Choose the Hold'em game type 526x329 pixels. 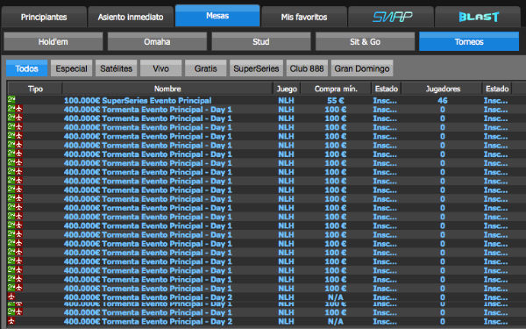(x=53, y=41)
